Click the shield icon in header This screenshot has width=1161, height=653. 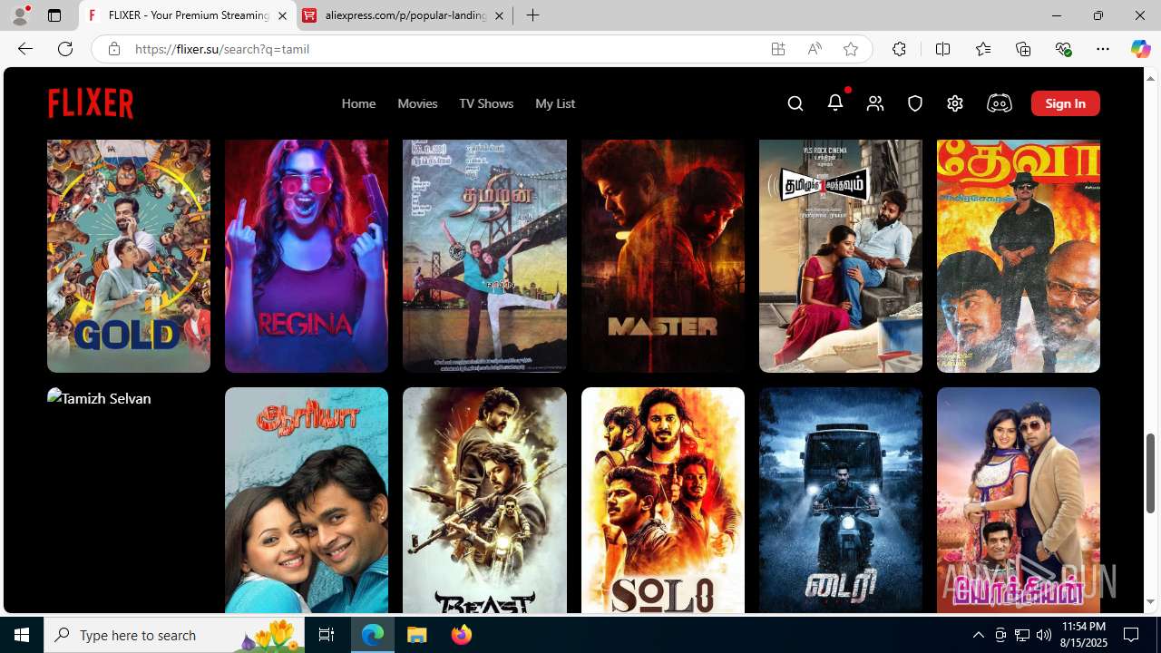[915, 103]
